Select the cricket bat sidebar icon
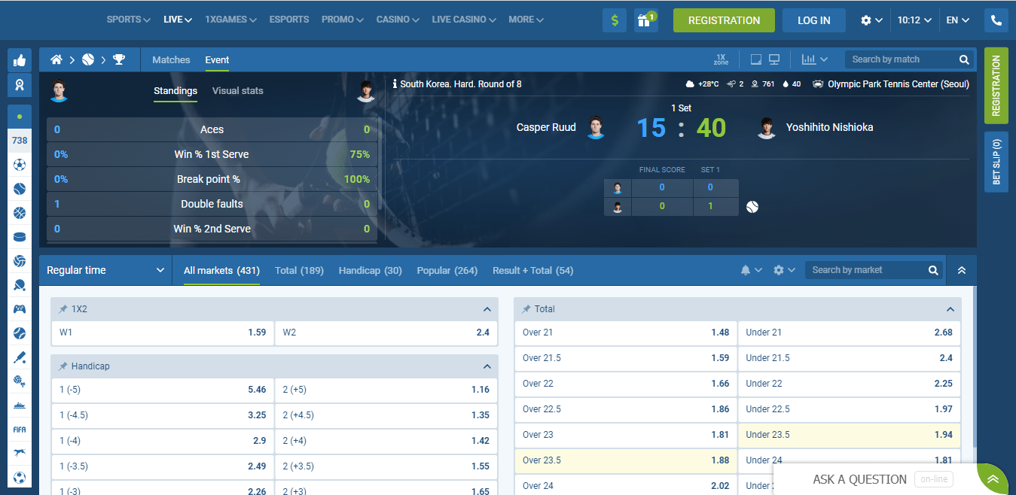 [20, 357]
